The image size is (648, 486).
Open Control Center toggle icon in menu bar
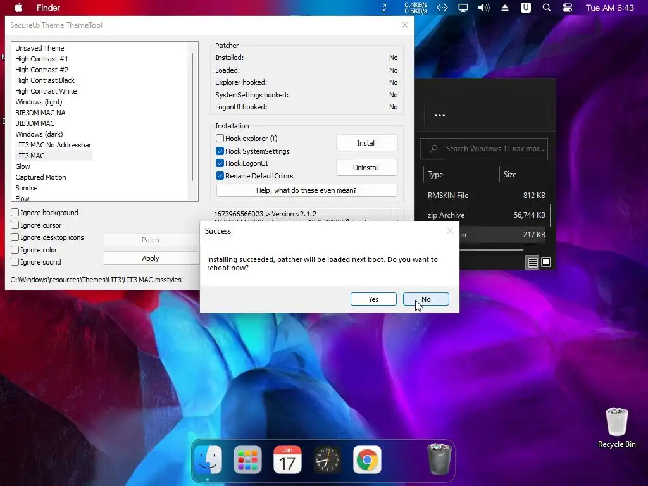tap(568, 8)
